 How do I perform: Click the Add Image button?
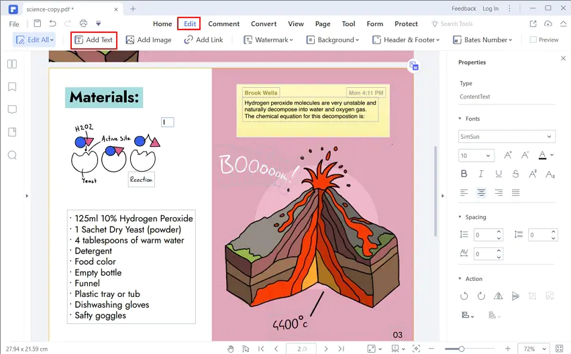coord(148,40)
